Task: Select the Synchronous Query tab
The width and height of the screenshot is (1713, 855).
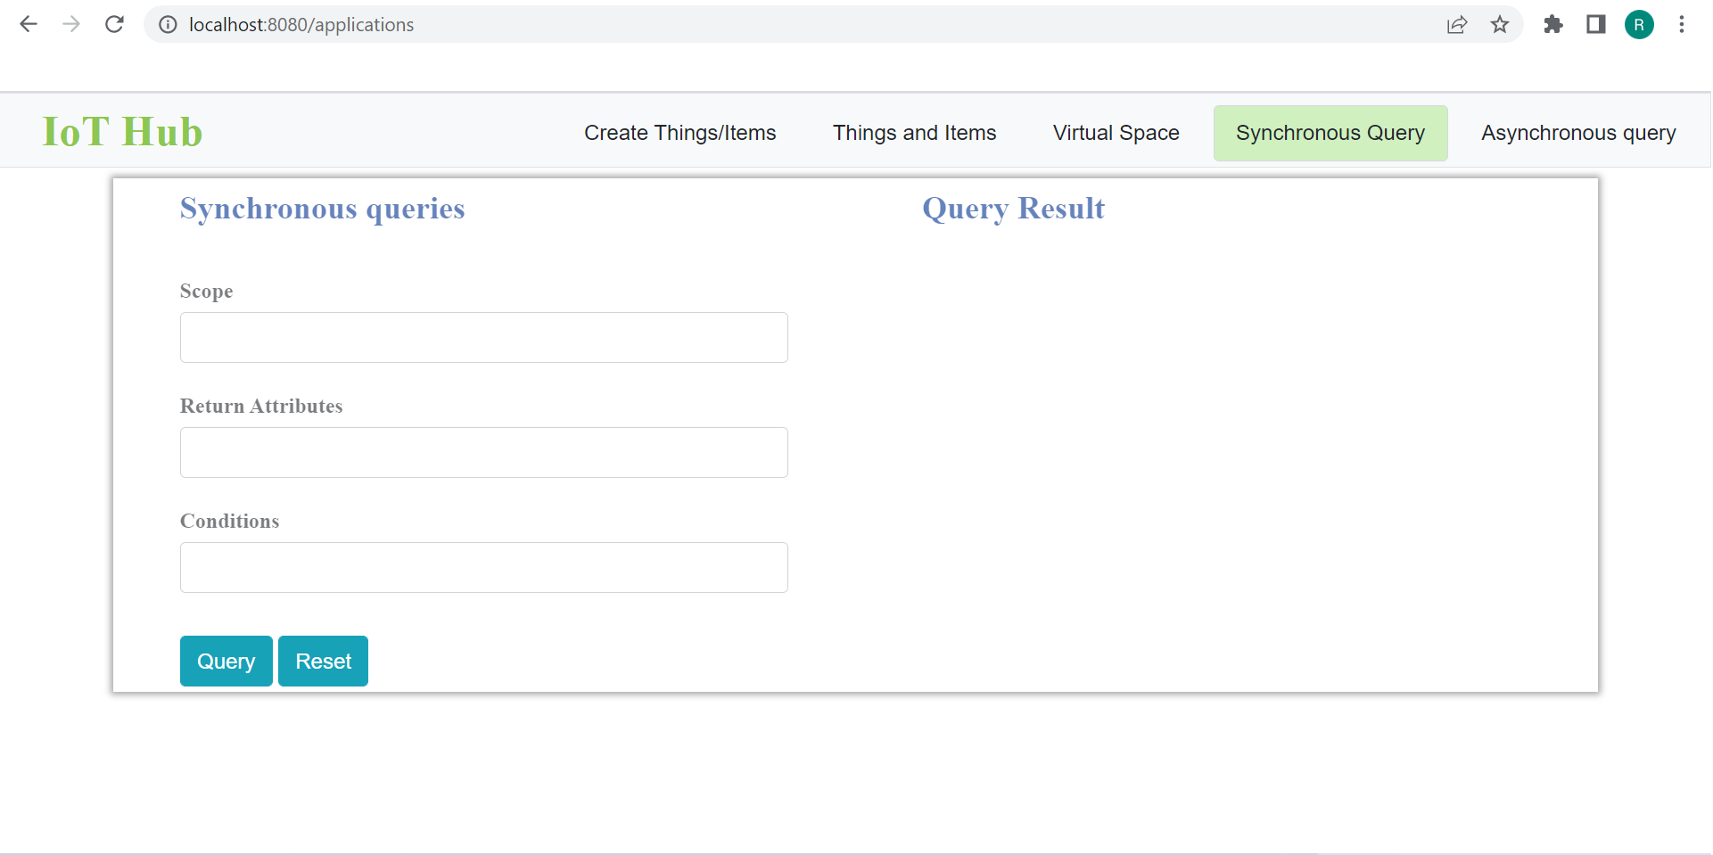Action: (x=1330, y=132)
